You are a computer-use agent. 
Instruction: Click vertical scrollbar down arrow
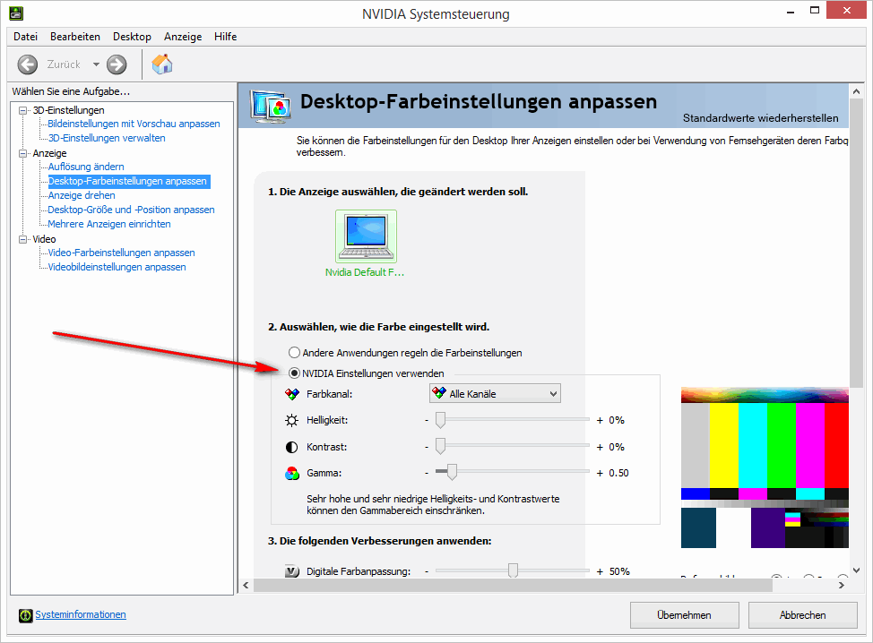tap(856, 570)
